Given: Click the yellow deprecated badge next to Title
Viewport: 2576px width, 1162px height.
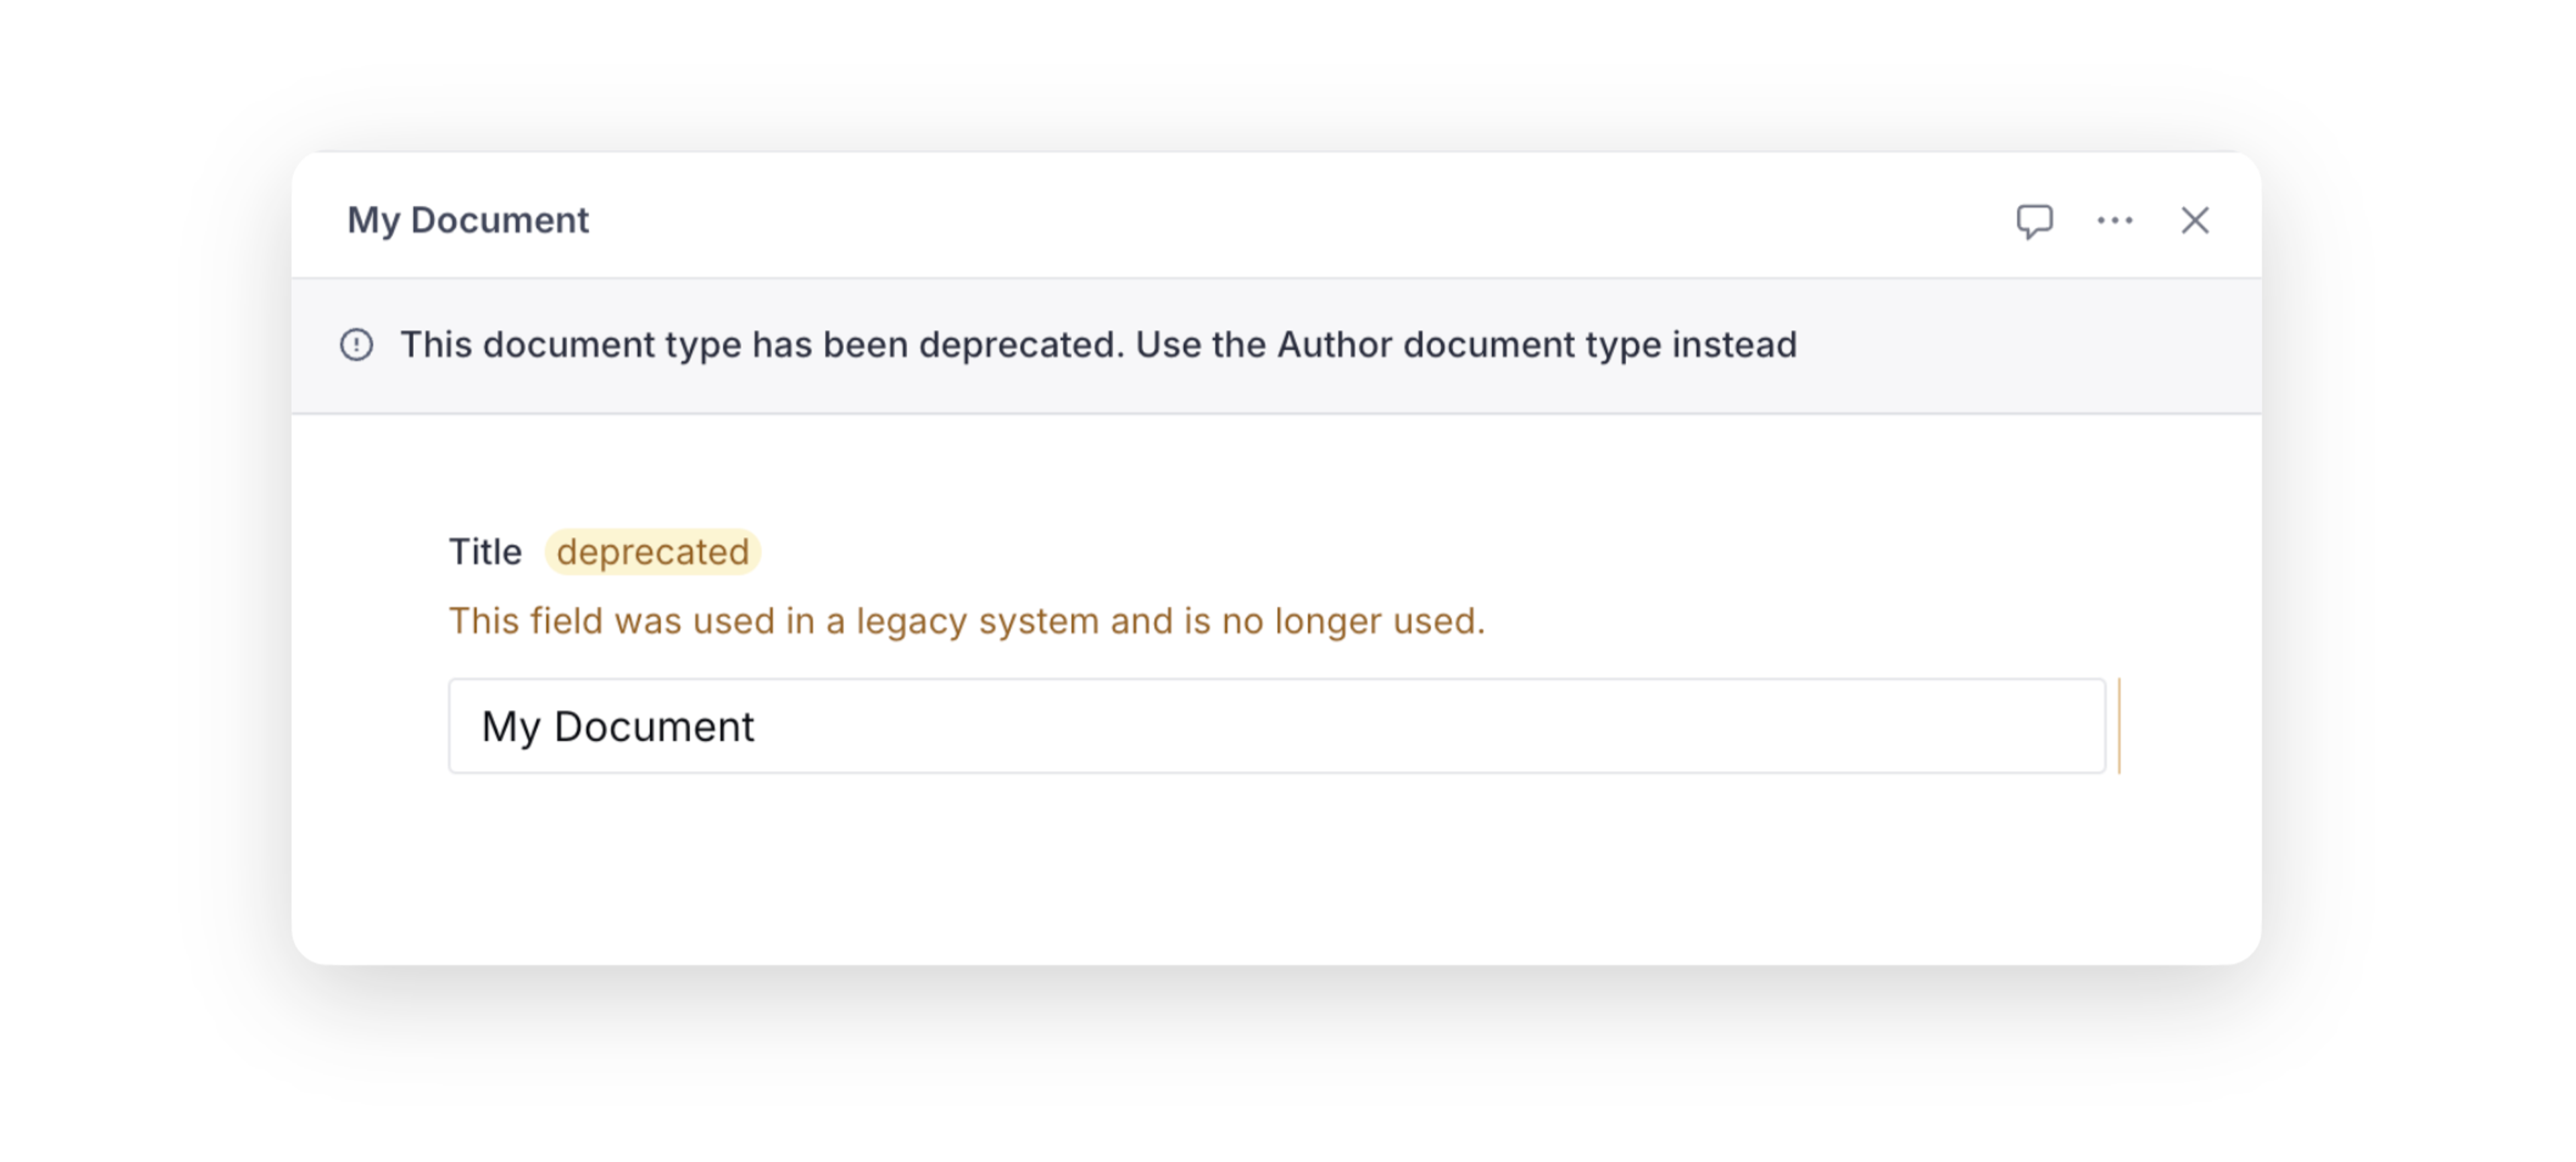Looking at the screenshot, I should pos(652,553).
